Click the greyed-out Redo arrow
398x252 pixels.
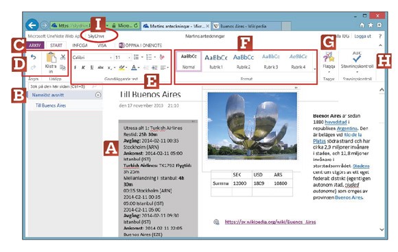[x=33, y=67]
